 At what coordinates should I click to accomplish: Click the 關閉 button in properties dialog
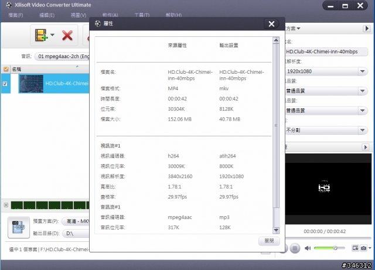[x=269, y=241]
